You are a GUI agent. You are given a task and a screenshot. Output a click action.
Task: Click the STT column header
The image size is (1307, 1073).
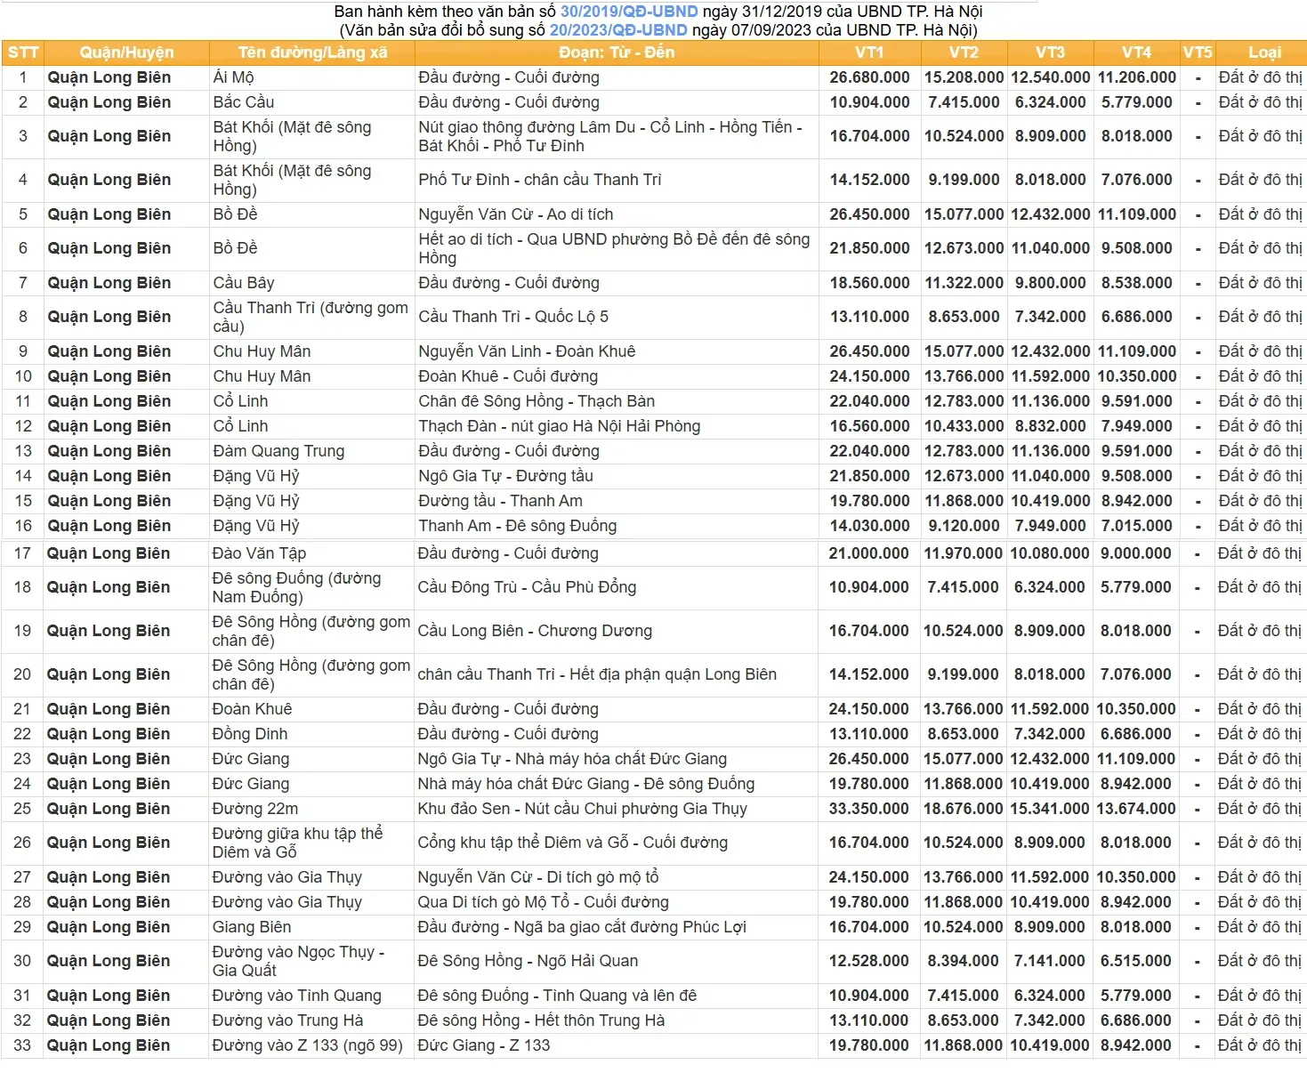tap(23, 52)
